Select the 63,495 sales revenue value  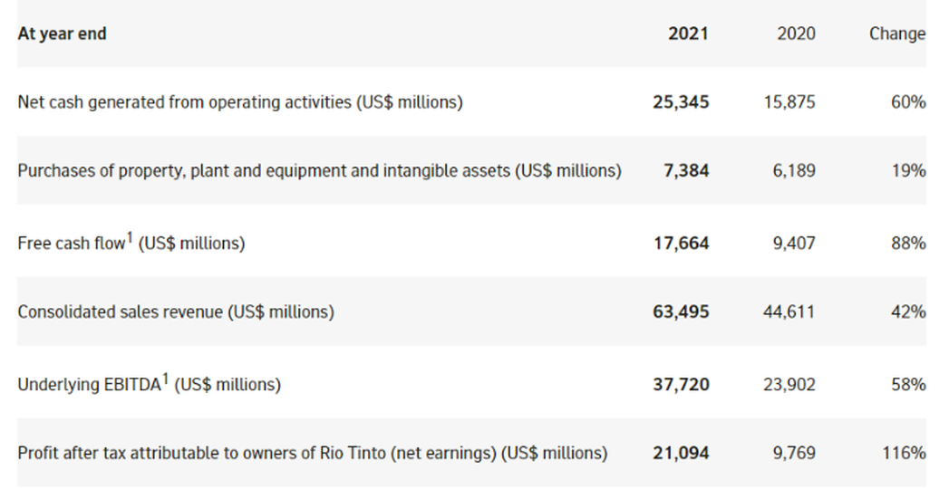click(x=681, y=312)
